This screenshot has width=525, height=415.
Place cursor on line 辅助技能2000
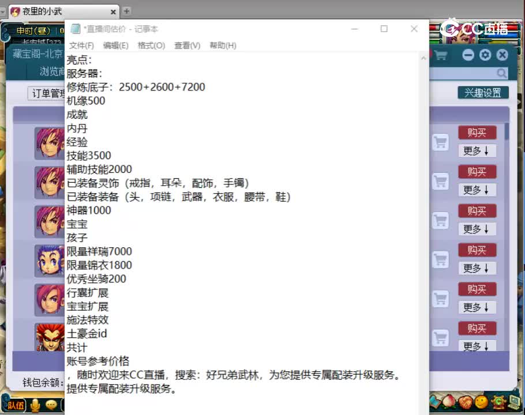click(x=99, y=169)
